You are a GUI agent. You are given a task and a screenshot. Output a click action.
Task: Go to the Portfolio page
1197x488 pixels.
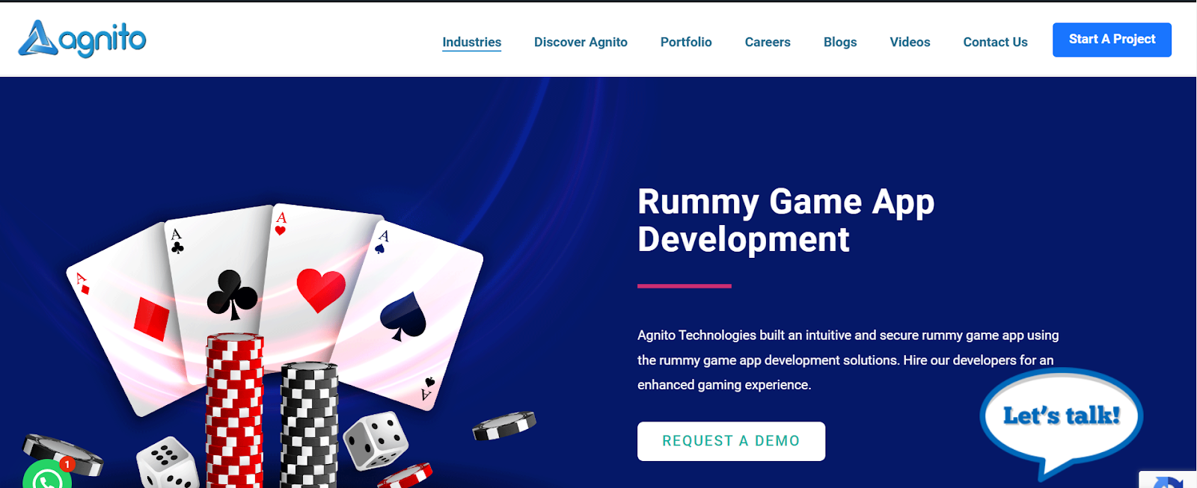point(686,42)
